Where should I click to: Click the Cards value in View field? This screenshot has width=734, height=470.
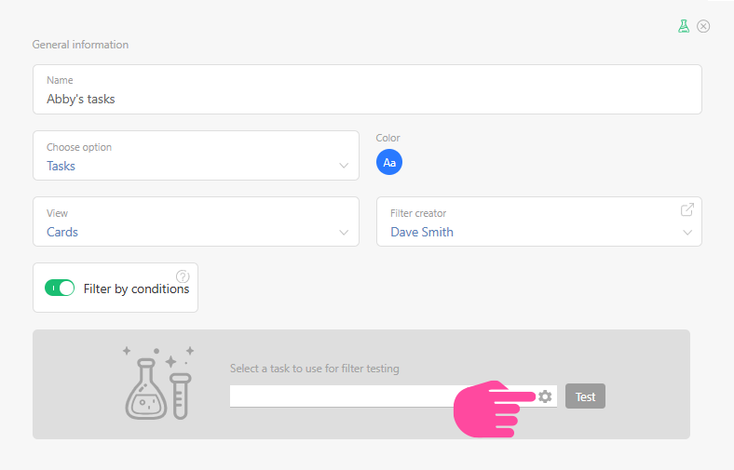62,233
